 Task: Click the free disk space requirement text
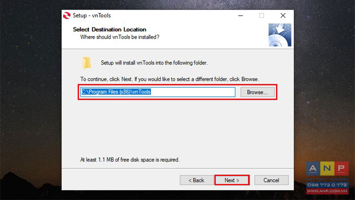click(130, 160)
